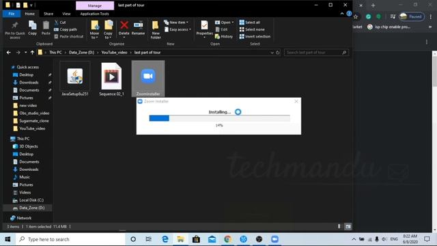Click the Zoom installer progress bar
The height and width of the screenshot is (246, 437).
point(220,118)
